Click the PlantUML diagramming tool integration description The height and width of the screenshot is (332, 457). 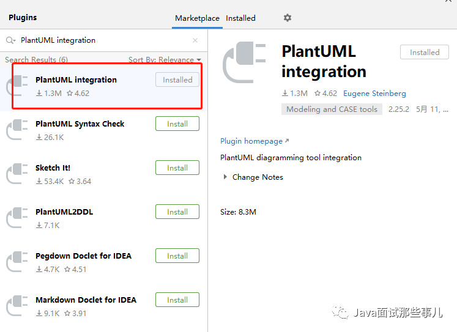(291, 158)
